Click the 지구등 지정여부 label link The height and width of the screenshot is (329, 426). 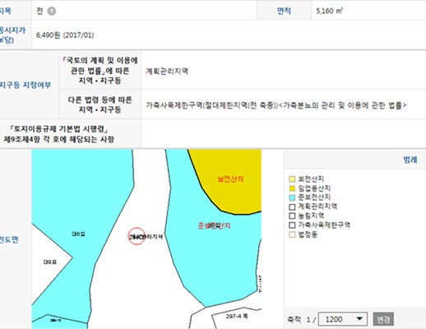coord(25,85)
